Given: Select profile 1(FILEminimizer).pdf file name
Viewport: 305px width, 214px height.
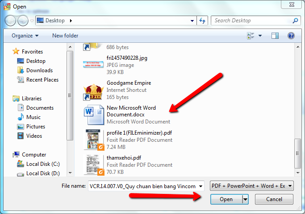Looking at the screenshot, I should 139,133.
